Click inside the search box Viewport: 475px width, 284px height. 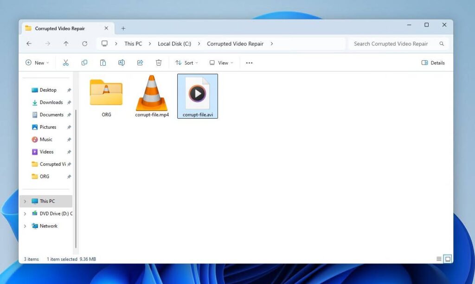(x=397, y=44)
